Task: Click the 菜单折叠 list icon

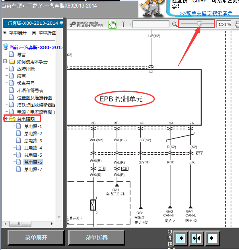Action: 34,33
